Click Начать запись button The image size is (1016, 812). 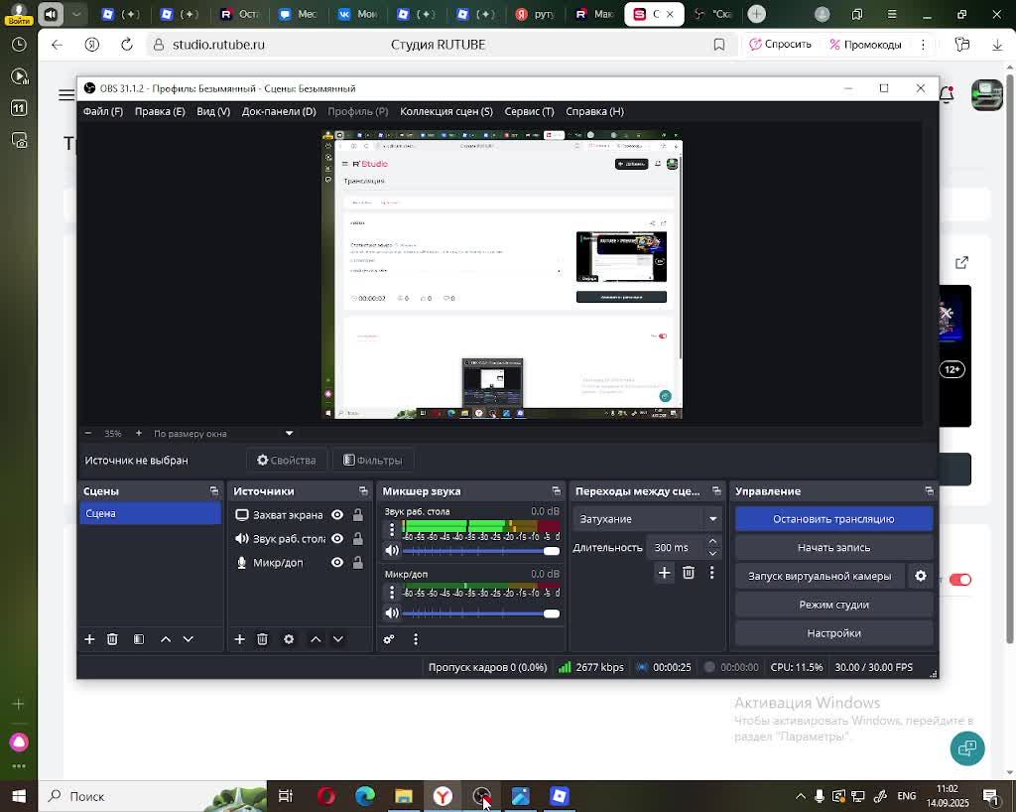click(x=833, y=548)
